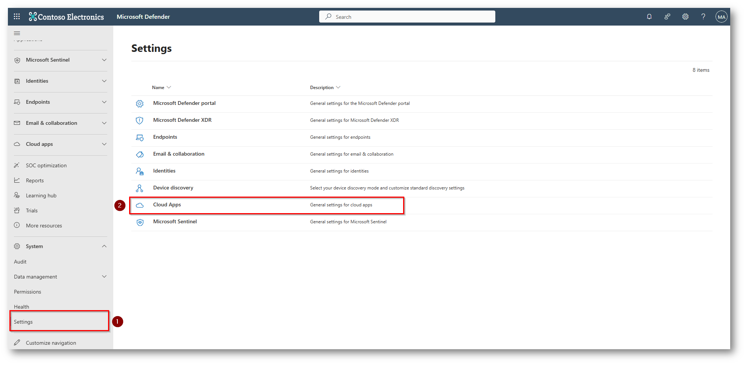Open Permissions under System

[x=27, y=292]
